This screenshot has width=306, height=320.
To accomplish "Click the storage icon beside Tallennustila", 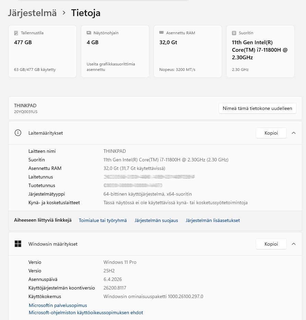I will 16,33.
